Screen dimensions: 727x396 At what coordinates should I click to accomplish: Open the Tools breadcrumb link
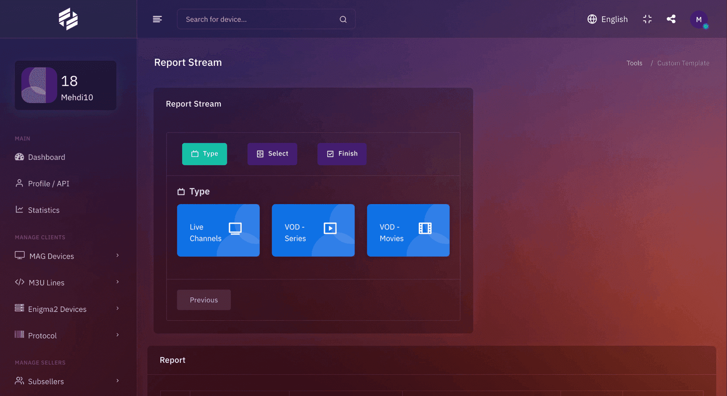[634, 63]
